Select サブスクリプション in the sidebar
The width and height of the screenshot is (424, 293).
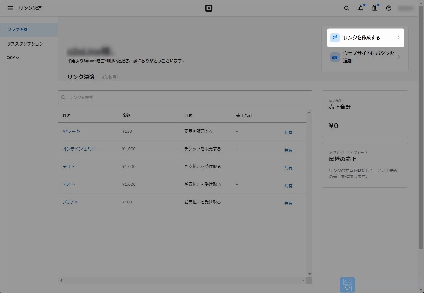click(x=25, y=44)
